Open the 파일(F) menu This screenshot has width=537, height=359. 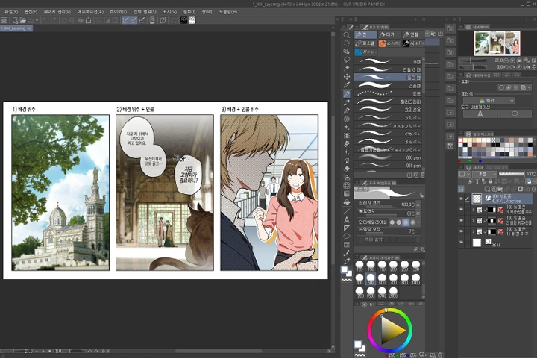tap(11, 12)
